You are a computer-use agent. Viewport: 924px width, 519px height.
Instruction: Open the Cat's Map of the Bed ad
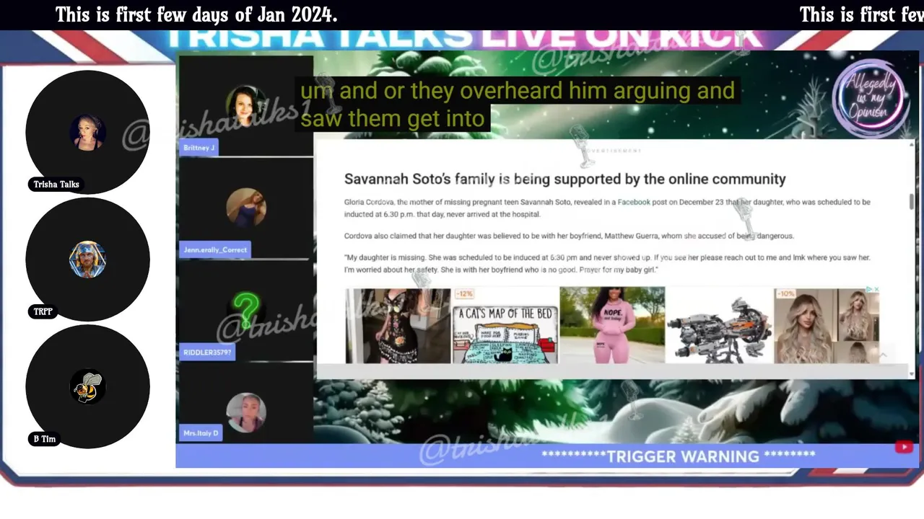coord(505,325)
